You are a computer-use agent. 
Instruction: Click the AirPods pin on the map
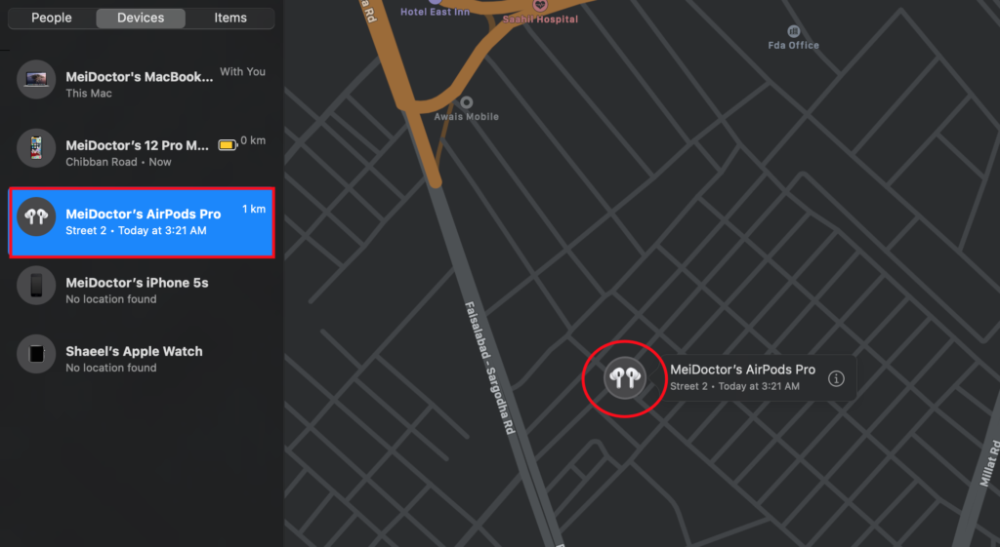[x=625, y=378]
